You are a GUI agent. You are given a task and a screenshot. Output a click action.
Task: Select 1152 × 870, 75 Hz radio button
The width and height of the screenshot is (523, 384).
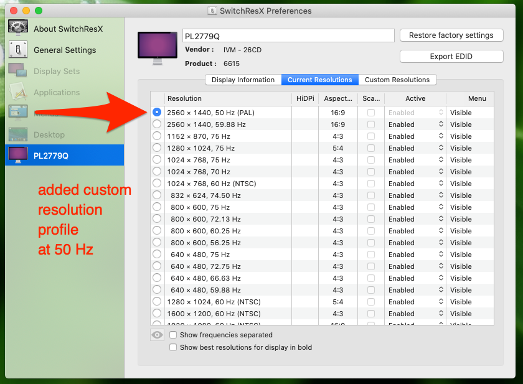(157, 136)
